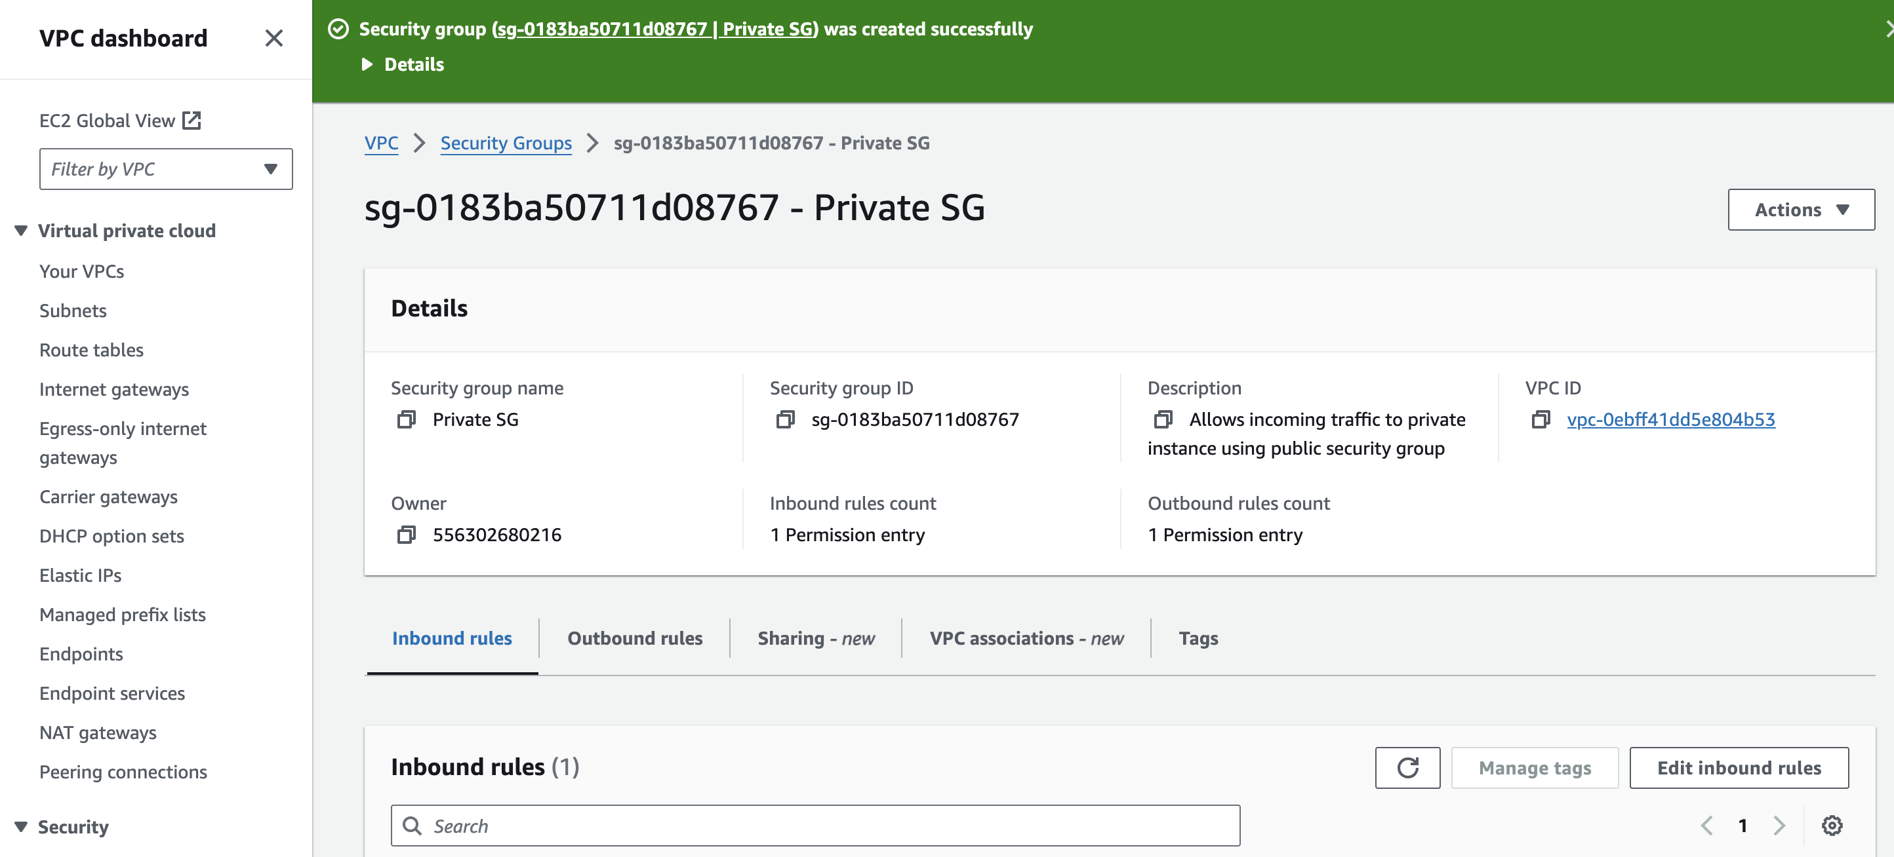Open inbound rules table preferences gear
The width and height of the screenshot is (1894, 857).
point(1832,826)
